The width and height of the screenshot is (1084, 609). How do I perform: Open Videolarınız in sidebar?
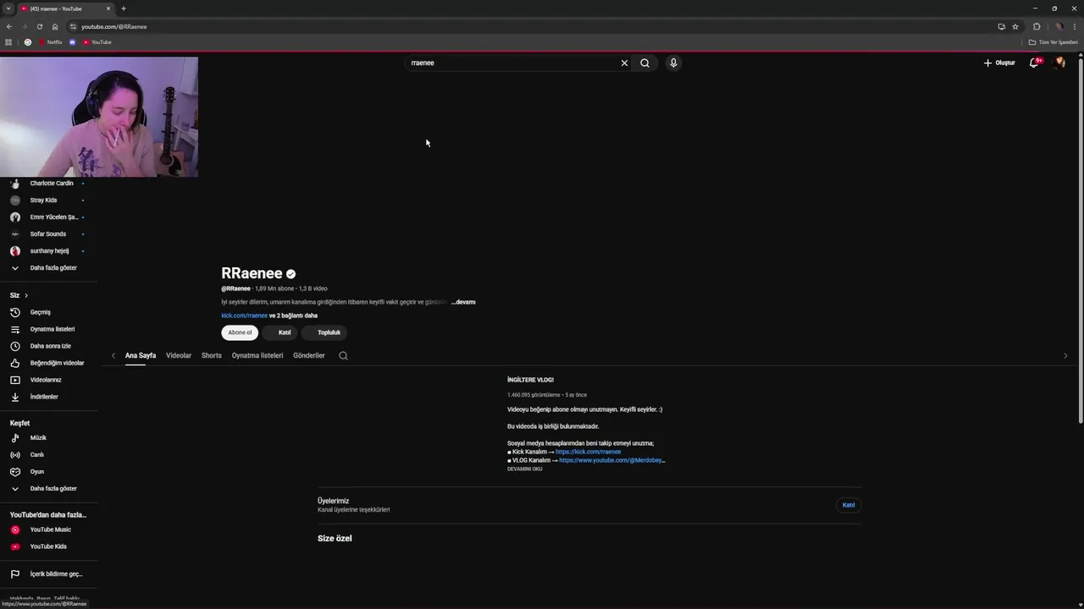coord(47,380)
